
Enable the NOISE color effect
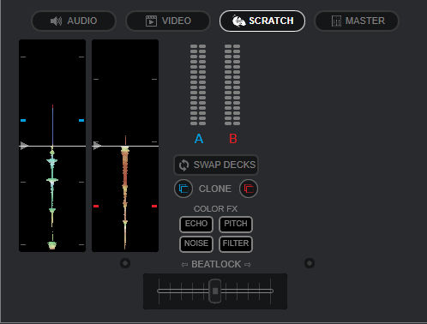coord(196,244)
